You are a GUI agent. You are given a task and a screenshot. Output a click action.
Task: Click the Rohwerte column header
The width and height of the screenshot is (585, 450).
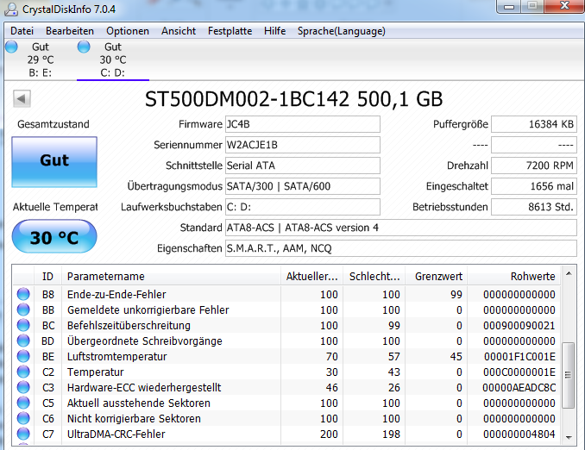(x=514, y=276)
